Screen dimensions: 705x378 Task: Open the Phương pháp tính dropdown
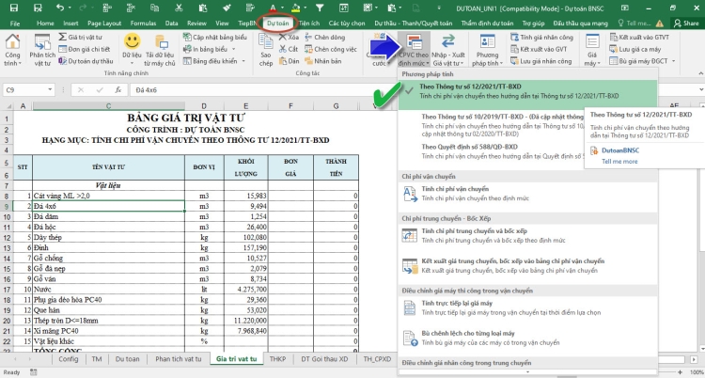(487, 51)
